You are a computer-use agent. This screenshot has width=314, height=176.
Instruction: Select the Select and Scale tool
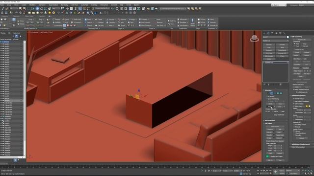[46, 9]
